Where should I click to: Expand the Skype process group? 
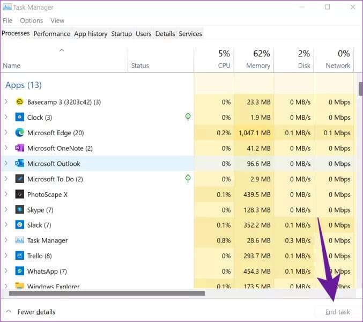[6, 210]
